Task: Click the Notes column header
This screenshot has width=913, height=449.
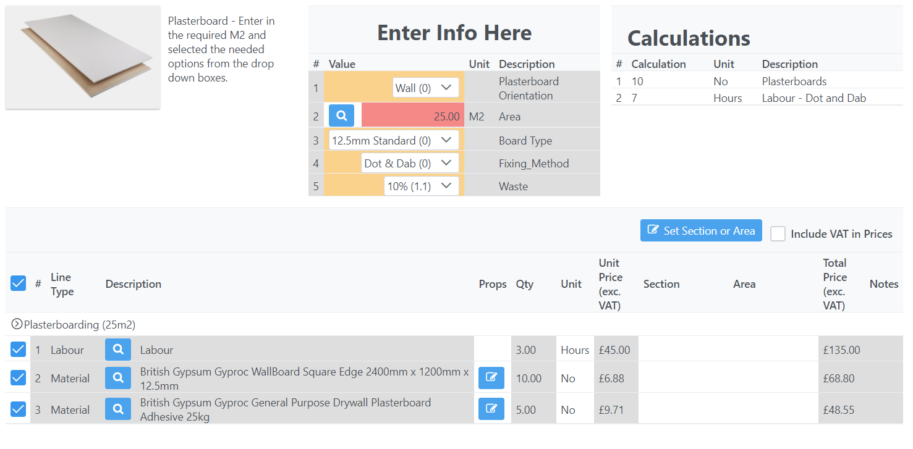Action: (x=883, y=283)
